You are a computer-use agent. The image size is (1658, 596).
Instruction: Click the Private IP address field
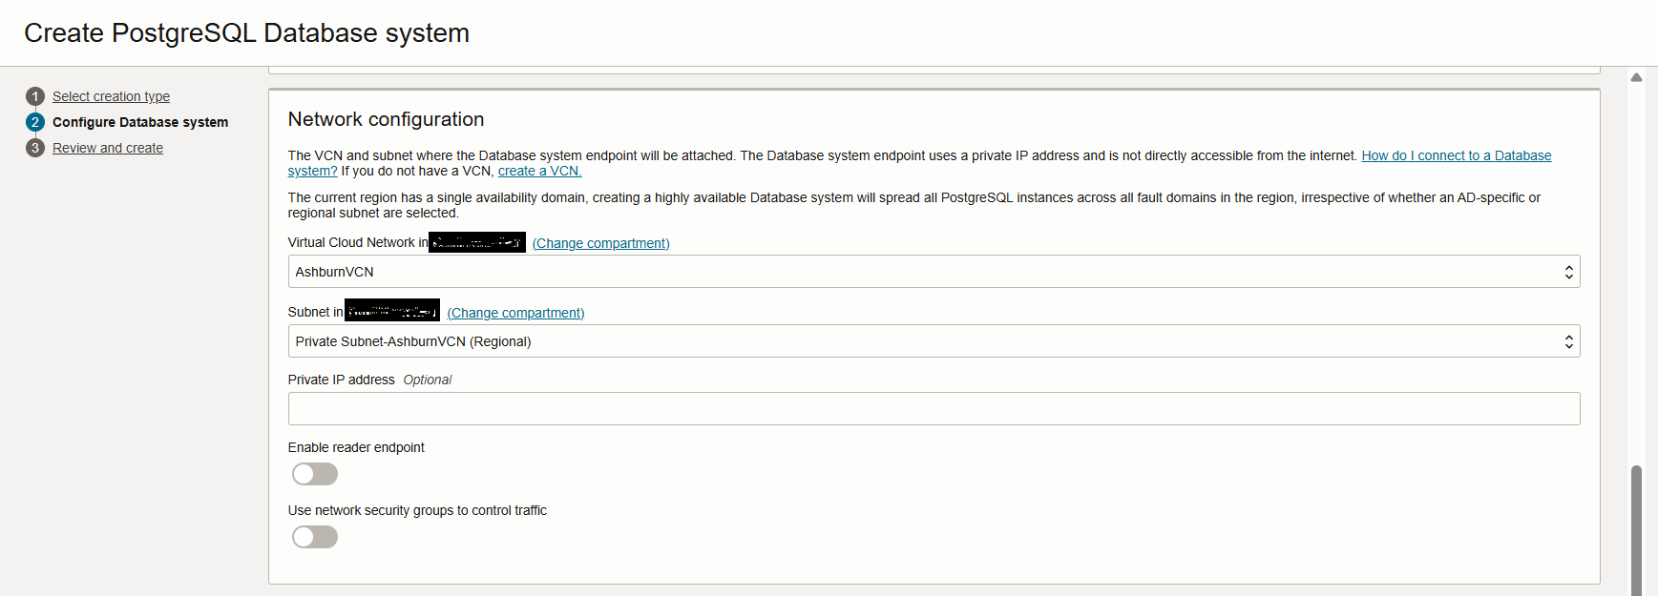[934, 408]
